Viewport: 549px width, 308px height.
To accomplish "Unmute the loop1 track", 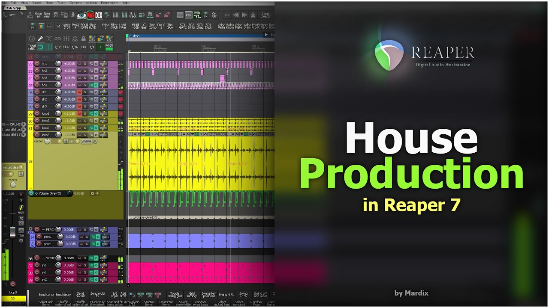I will [79, 114].
